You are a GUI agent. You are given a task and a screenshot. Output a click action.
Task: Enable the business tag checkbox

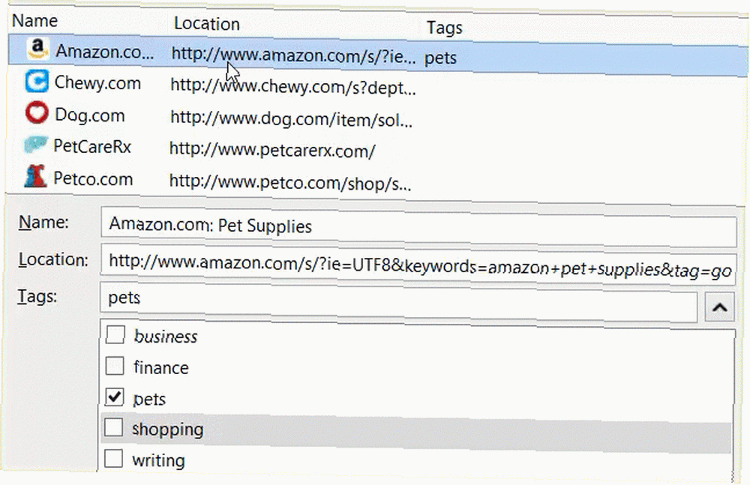click(x=115, y=335)
